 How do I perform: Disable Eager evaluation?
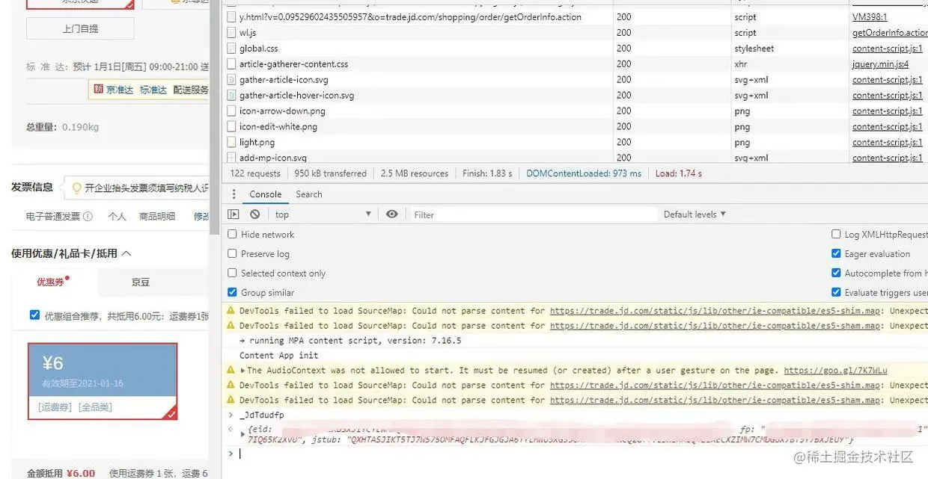tap(837, 254)
